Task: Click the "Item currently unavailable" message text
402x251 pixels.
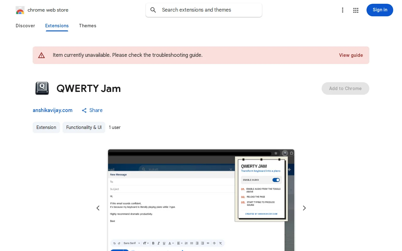Action: point(128,55)
